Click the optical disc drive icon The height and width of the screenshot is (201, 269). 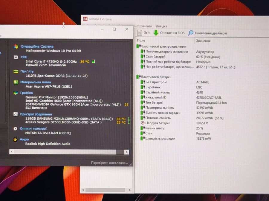pos(15,129)
